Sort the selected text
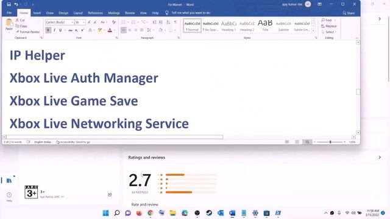 click(x=168, y=22)
